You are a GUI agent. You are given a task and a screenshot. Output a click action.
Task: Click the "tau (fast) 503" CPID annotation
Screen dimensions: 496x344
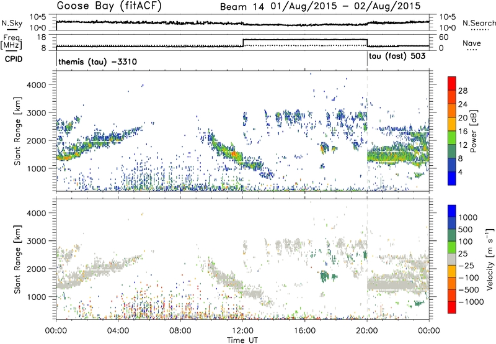pos(397,57)
